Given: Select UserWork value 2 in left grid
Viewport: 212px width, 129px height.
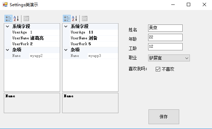Looking at the screenshot, I should click(44, 44).
